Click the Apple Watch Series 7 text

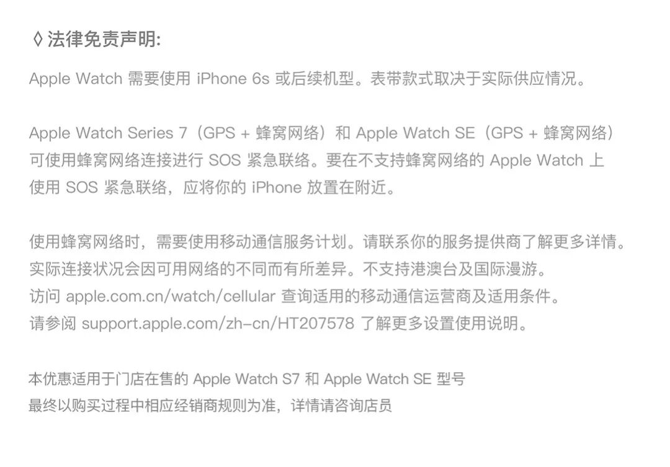click(x=108, y=133)
